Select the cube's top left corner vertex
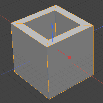Screen dimensions: 103x103 point(11,23)
